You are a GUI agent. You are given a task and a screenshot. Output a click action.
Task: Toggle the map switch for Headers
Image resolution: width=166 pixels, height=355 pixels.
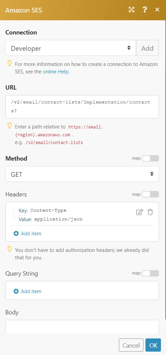pyautogui.click(x=151, y=194)
